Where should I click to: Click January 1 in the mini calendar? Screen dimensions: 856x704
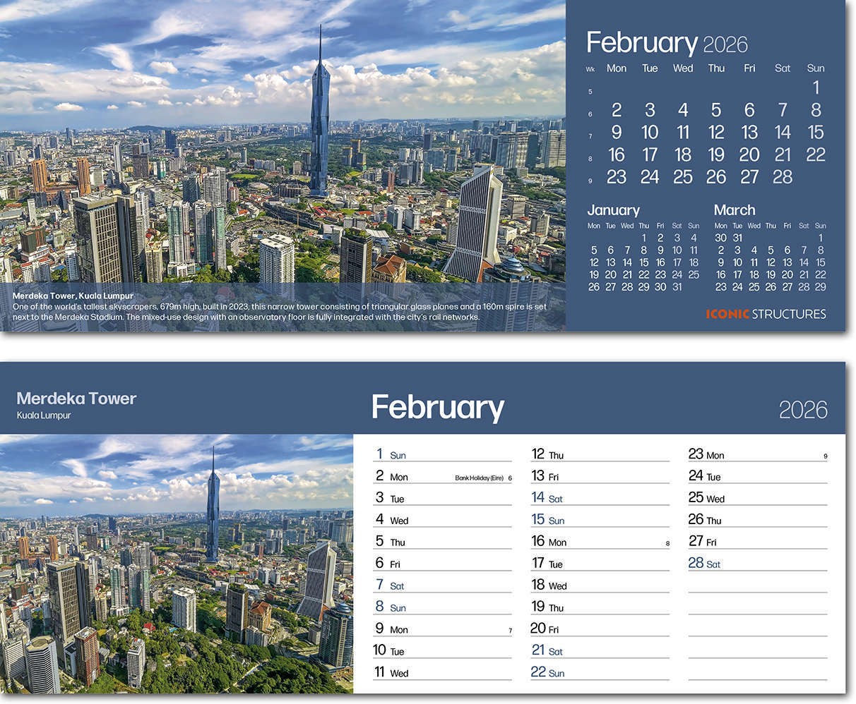pyautogui.click(x=643, y=238)
